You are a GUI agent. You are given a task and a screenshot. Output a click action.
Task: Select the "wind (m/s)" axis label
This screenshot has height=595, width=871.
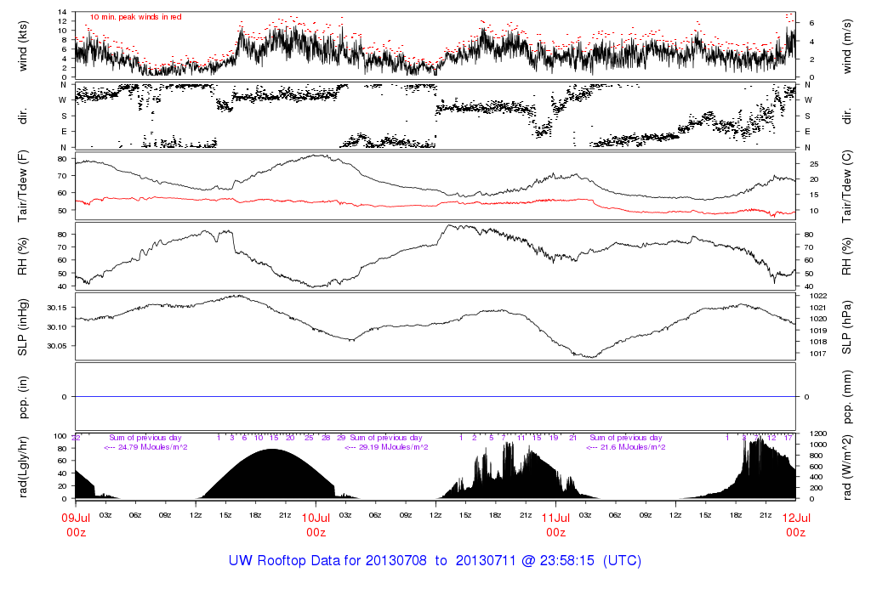tap(846, 46)
